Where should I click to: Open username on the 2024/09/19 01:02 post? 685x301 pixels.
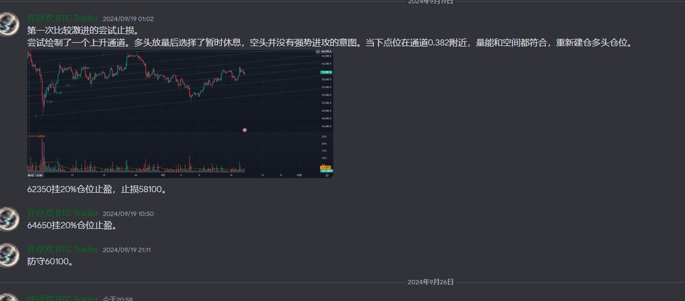point(63,18)
